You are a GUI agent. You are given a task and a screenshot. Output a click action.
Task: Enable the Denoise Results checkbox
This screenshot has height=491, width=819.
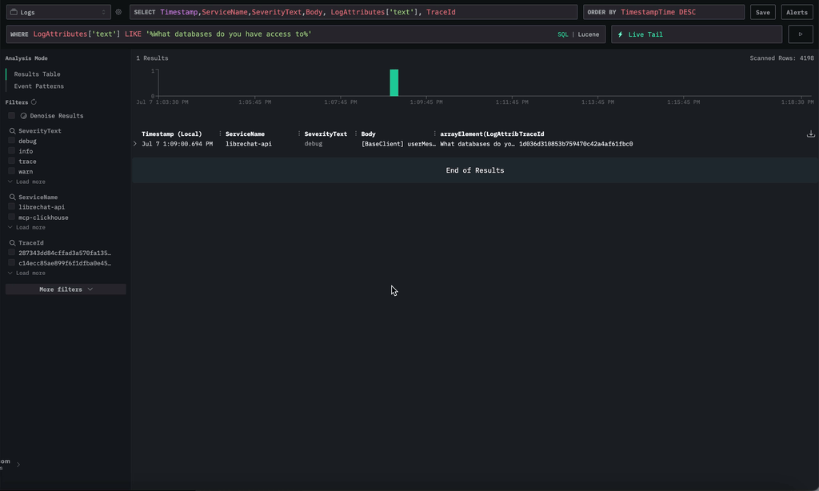[x=12, y=116]
